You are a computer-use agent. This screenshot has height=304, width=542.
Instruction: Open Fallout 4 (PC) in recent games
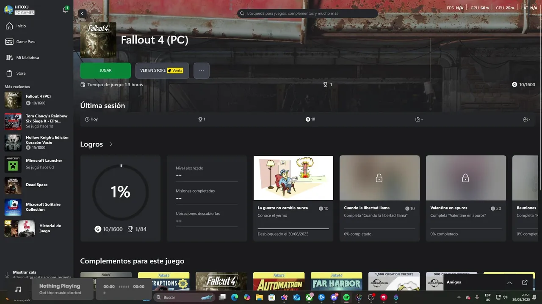point(36,100)
